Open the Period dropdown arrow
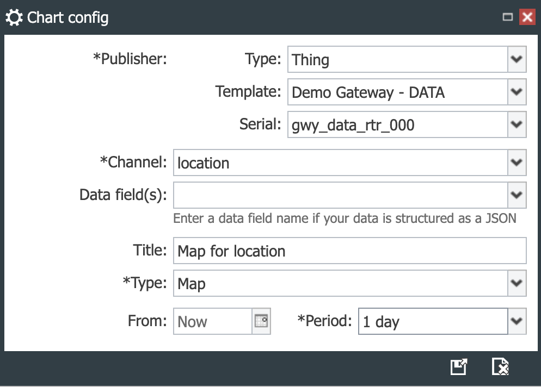The height and width of the screenshot is (387, 541). click(x=517, y=321)
